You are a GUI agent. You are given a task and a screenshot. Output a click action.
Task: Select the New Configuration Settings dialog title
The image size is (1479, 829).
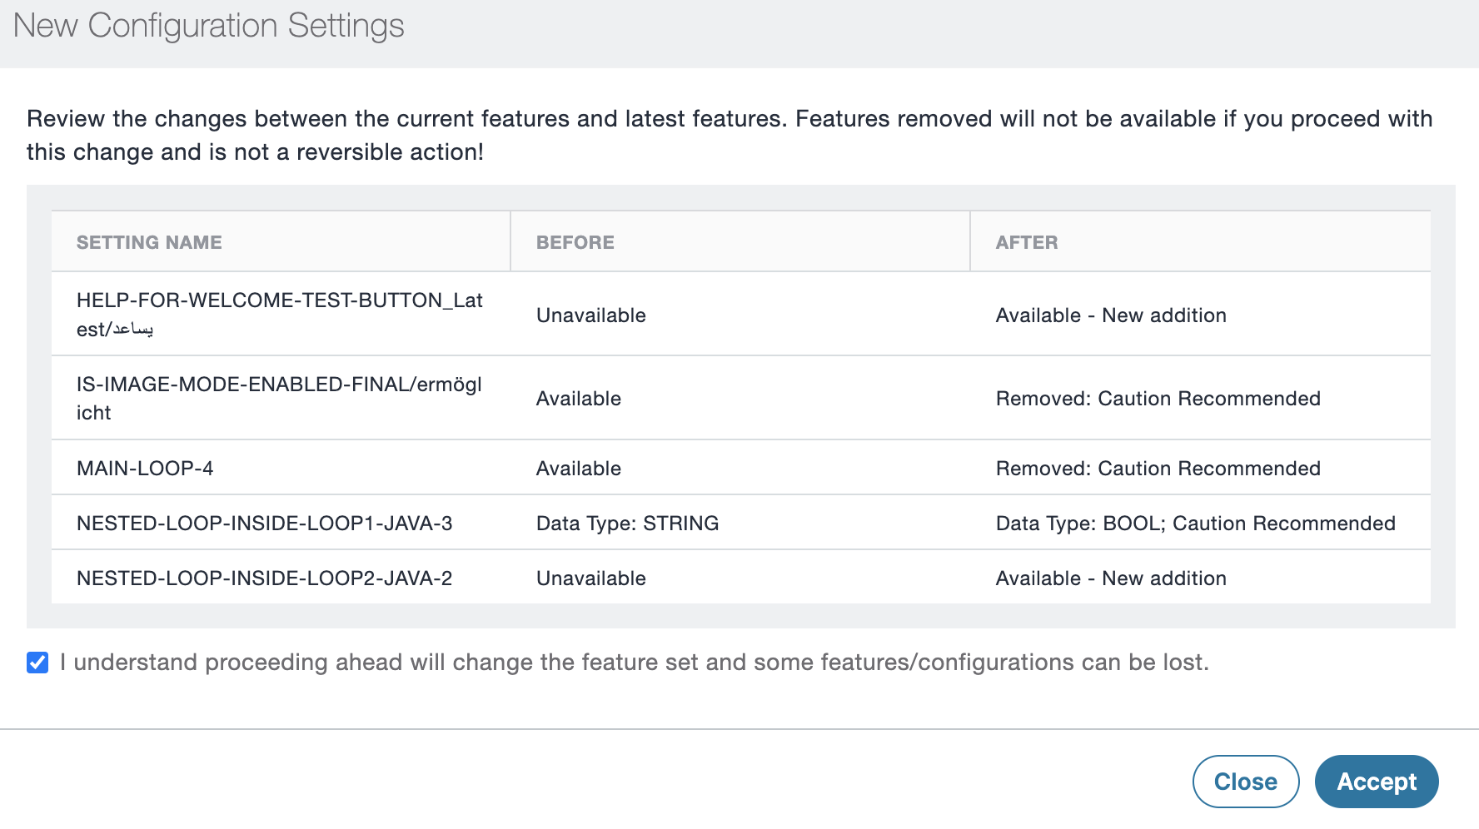pos(207,26)
